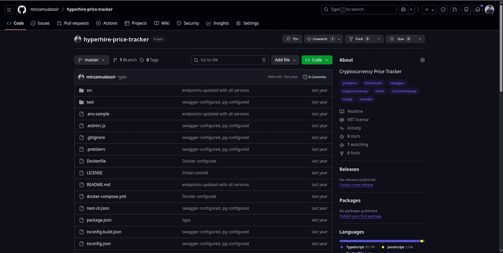Switch to the Actions tab
Image resolution: width=503 pixels, height=253 pixels.
107,23
